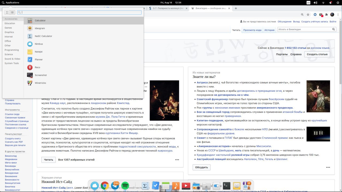The width and height of the screenshot is (342, 192).
Task: Open the notifications bell indicator
Action: tap(331, 3)
